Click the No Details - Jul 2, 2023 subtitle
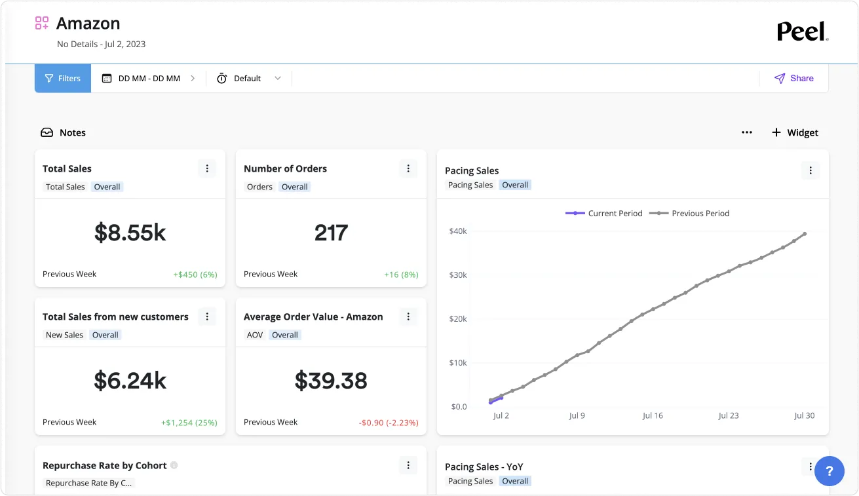This screenshot has width=859, height=496. point(102,45)
